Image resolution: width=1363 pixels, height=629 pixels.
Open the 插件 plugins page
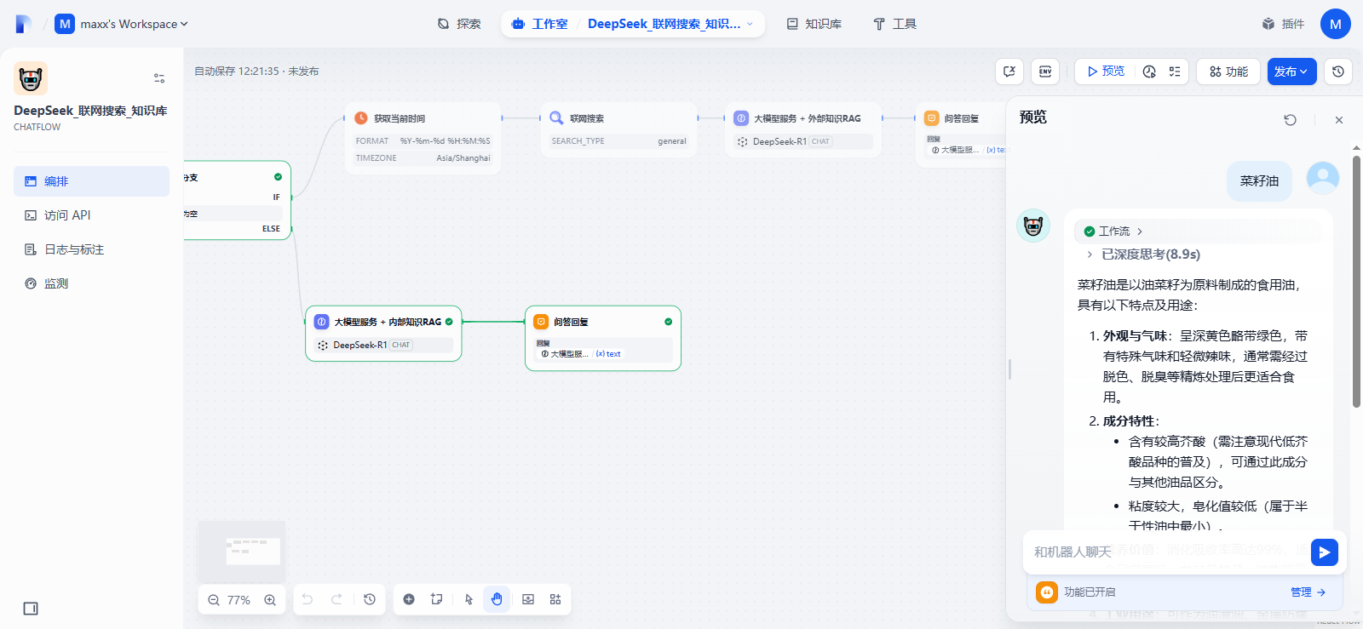pos(1284,24)
